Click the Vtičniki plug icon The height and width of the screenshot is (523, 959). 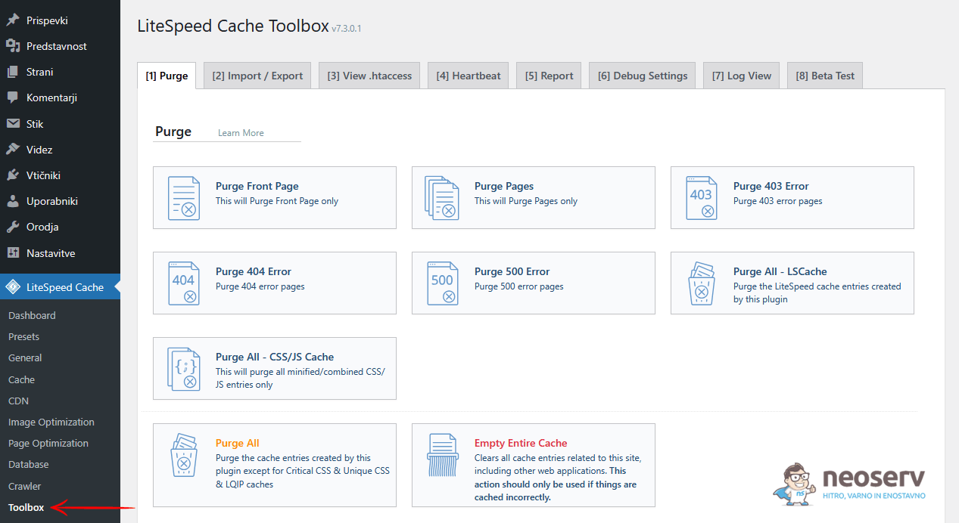[13, 175]
